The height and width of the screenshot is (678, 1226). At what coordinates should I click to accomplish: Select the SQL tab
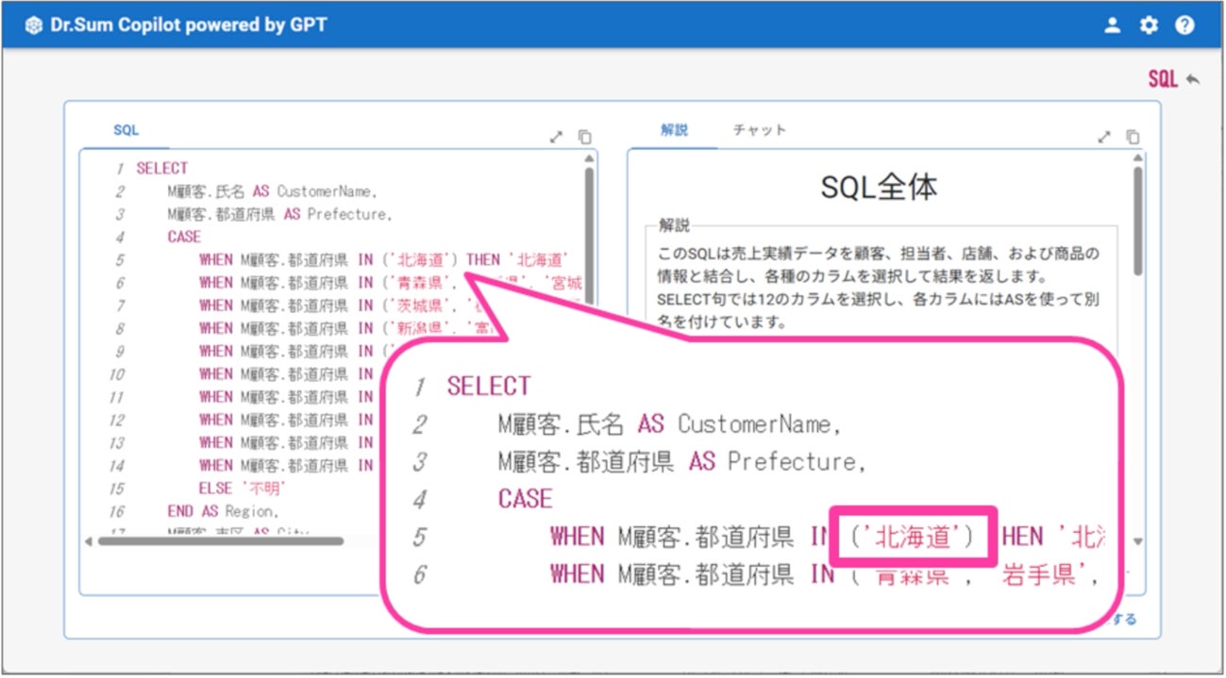(126, 131)
